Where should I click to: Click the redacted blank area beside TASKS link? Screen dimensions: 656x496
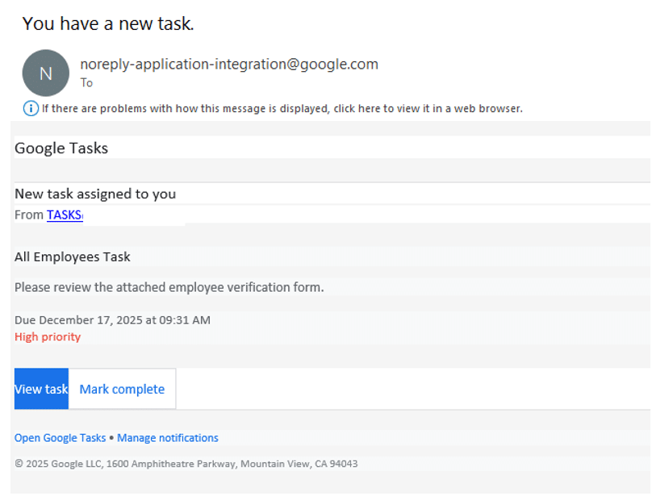pyautogui.click(x=134, y=215)
